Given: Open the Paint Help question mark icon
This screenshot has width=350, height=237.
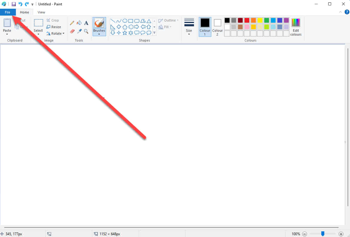Looking at the screenshot, I should (x=347, y=12).
